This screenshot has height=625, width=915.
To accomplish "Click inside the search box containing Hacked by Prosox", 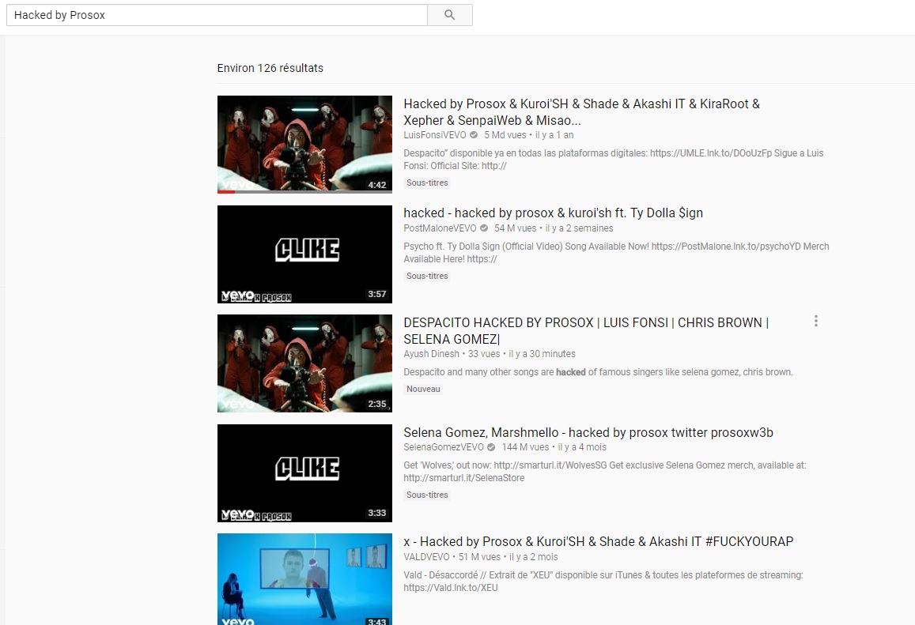I will pos(214,15).
